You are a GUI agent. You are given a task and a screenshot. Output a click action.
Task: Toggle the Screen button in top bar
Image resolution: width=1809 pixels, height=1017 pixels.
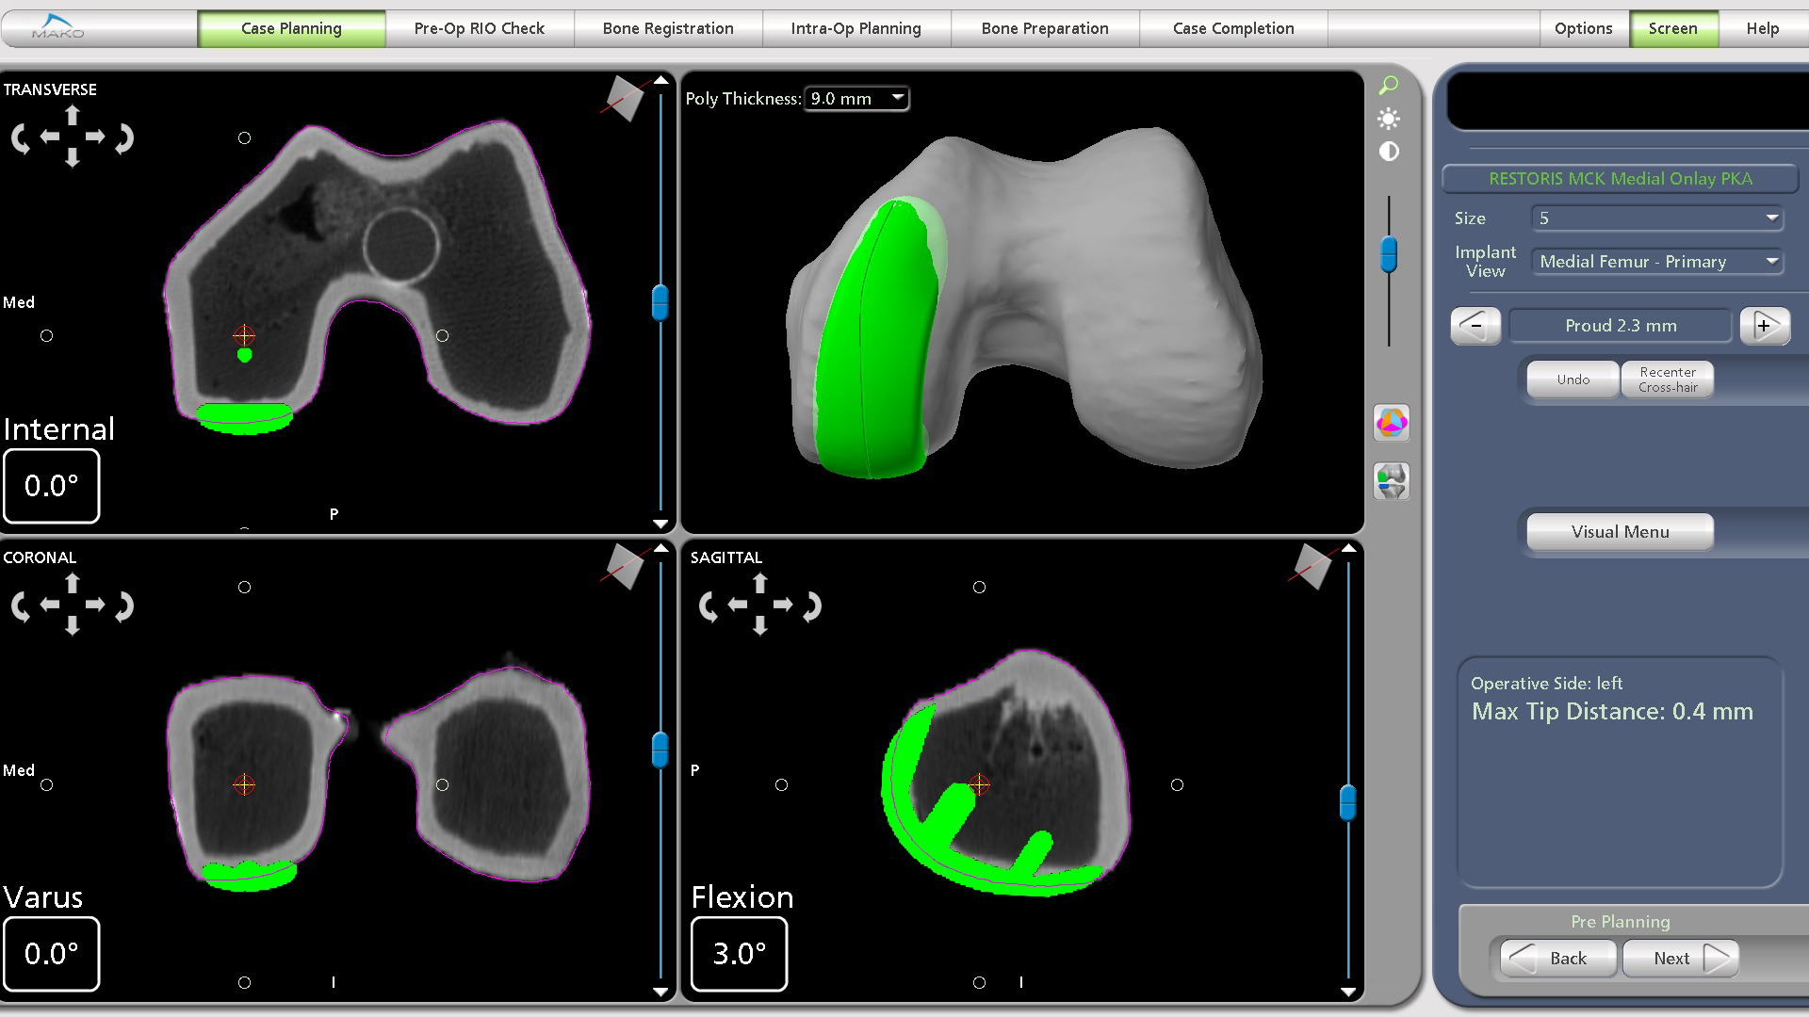tap(1672, 28)
